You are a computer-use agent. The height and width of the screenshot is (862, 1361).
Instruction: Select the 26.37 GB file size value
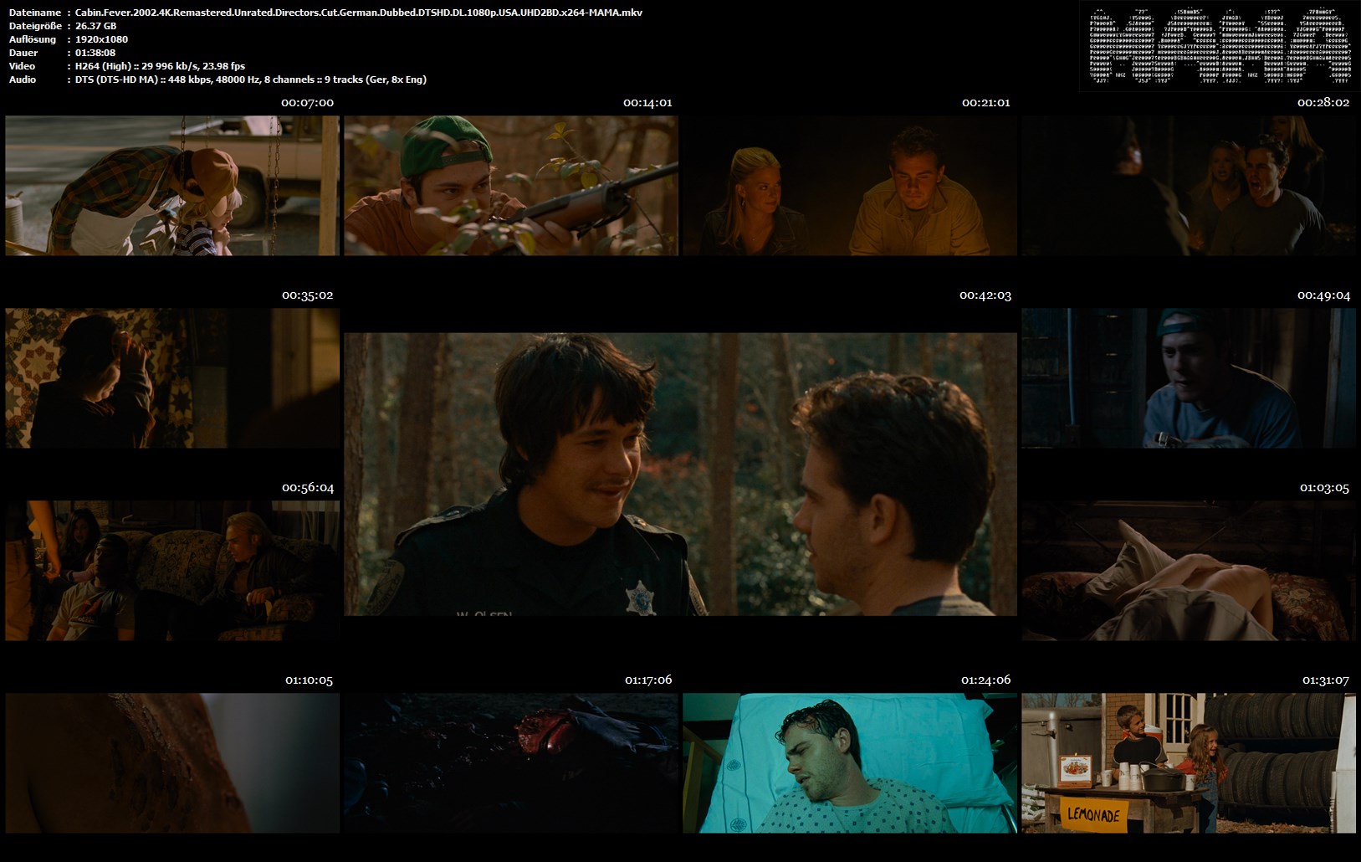(95, 26)
